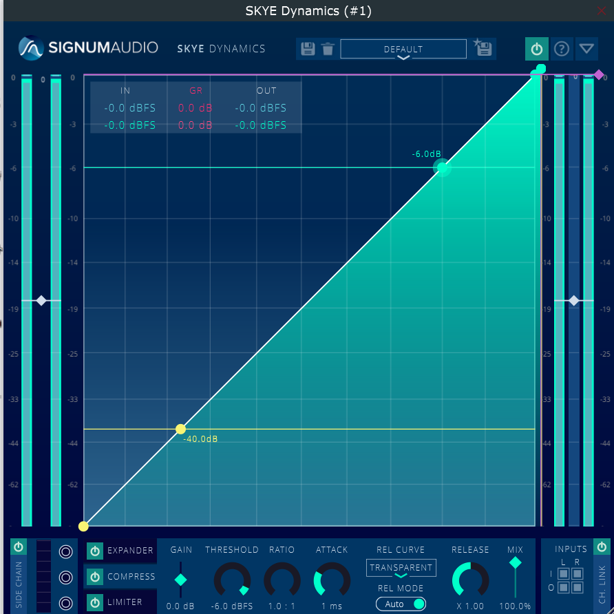The height and width of the screenshot is (614, 614).
Task: Click the yellow node at the graph origin
Action: pyautogui.click(x=83, y=527)
